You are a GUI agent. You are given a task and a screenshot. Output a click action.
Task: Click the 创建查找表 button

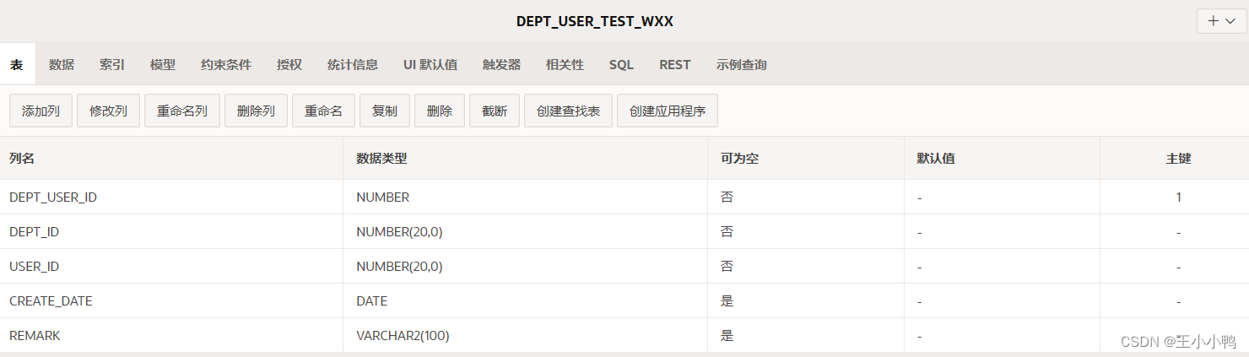tap(568, 111)
